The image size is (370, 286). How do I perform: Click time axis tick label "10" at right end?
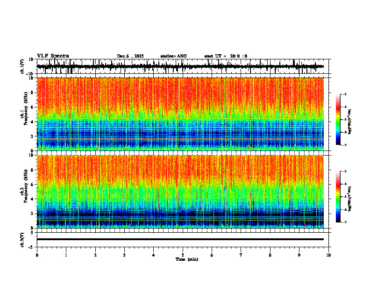point(328,255)
